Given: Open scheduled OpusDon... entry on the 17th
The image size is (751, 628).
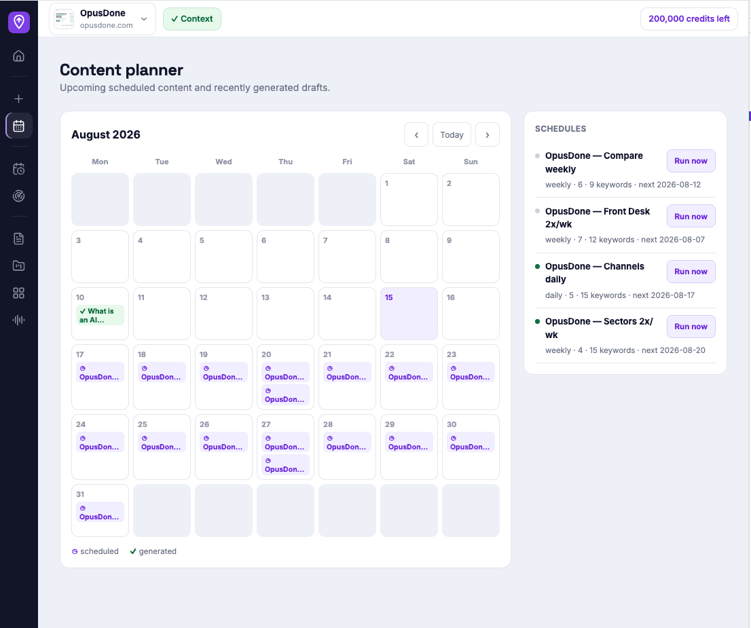Looking at the screenshot, I should 100,372.
